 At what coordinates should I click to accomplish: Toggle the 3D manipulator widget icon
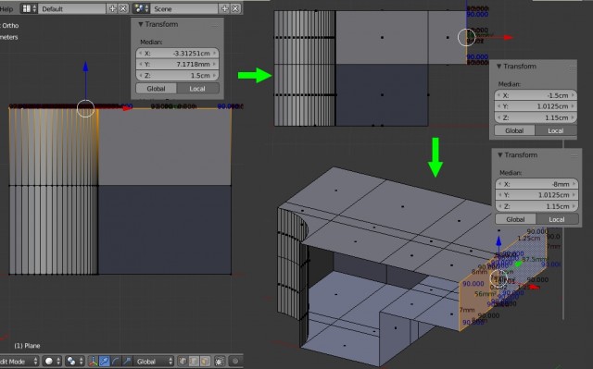click(93, 361)
